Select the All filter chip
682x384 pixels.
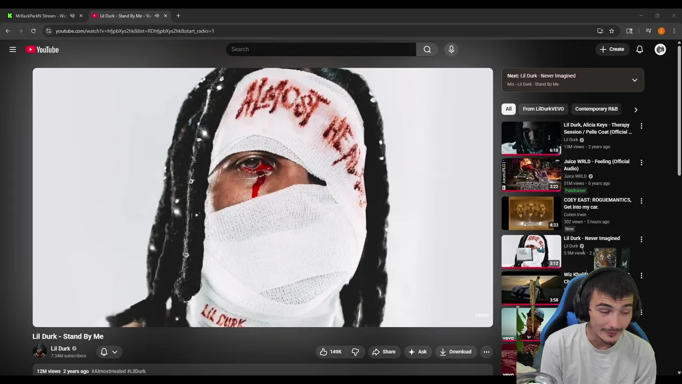tap(508, 109)
